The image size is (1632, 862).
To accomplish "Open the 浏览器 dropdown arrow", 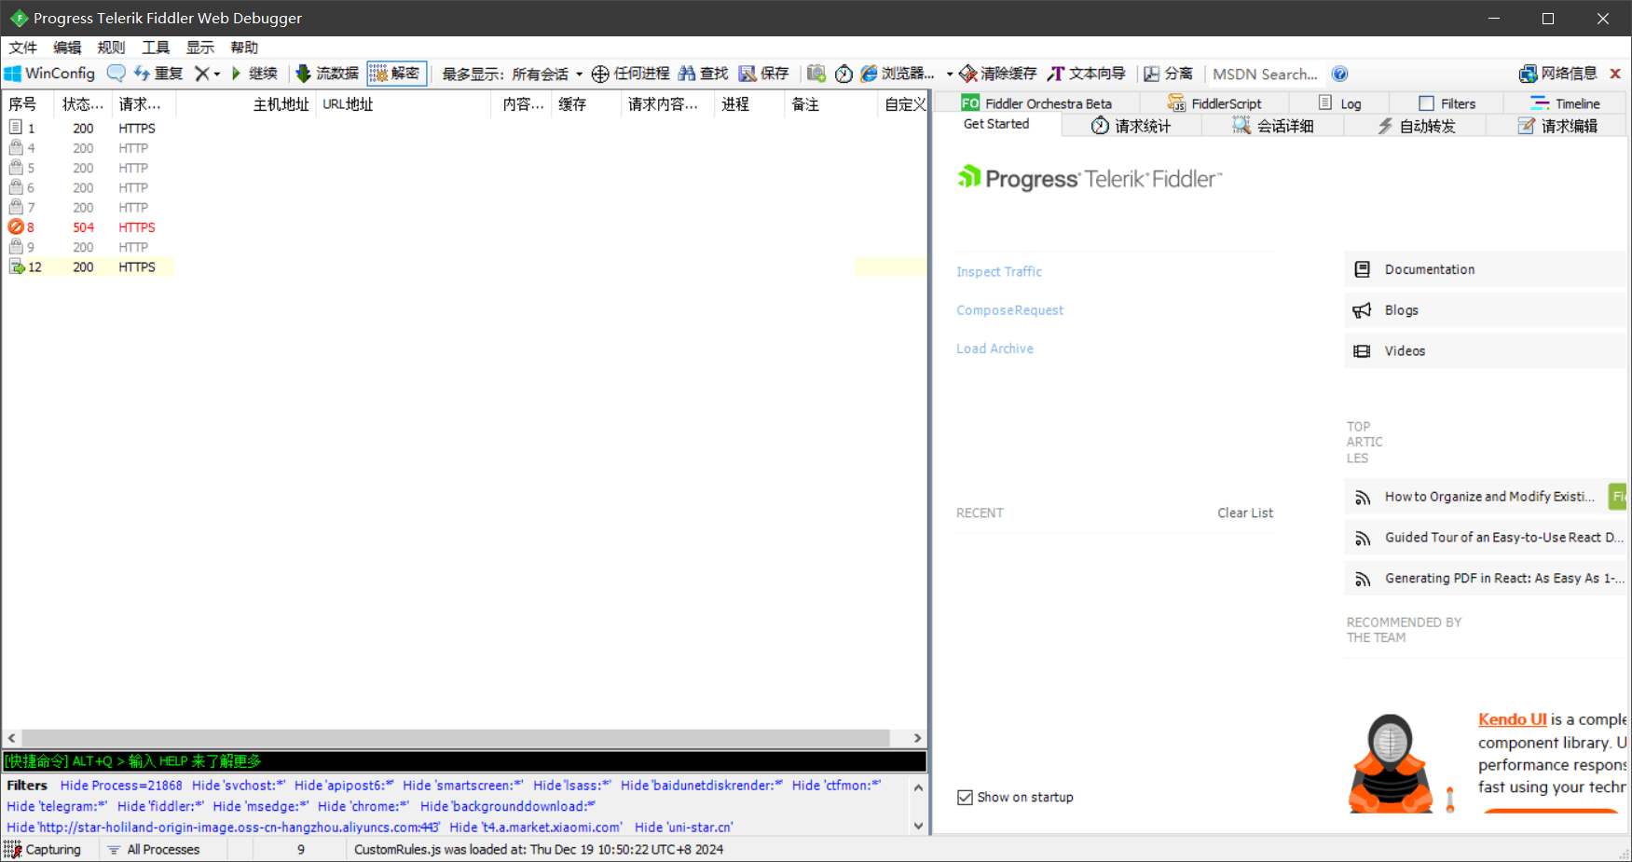I will coord(949,74).
